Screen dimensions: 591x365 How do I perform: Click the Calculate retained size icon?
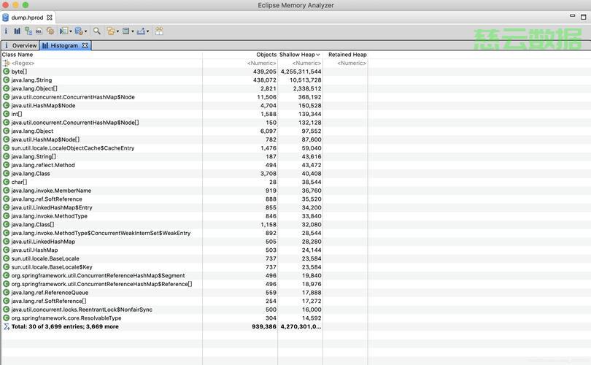point(126,31)
